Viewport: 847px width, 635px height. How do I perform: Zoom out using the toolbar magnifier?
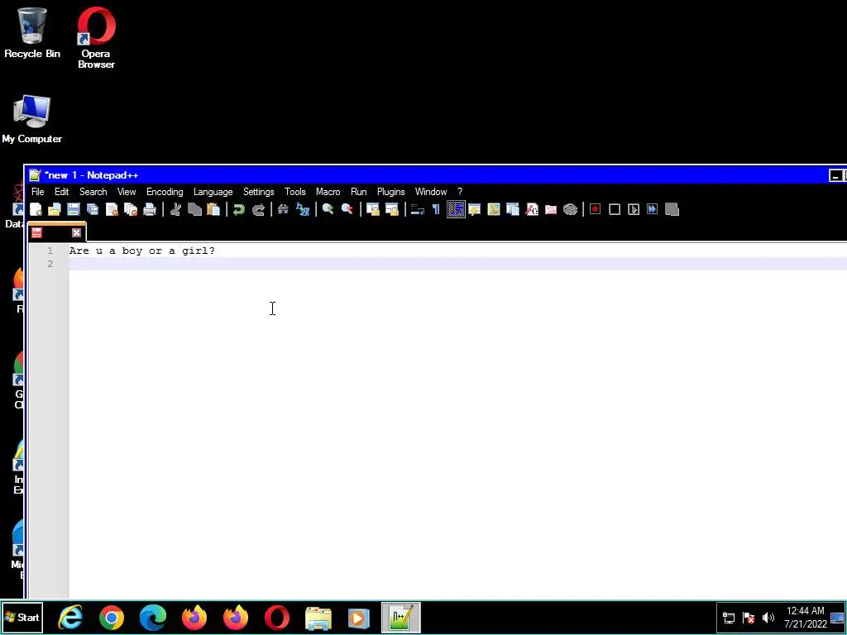[347, 209]
